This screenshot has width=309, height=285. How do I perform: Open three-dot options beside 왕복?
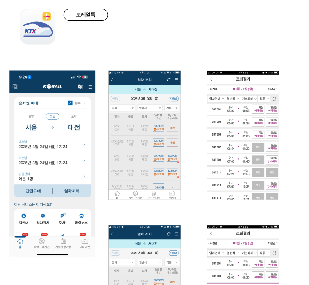(x=84, y=103)
